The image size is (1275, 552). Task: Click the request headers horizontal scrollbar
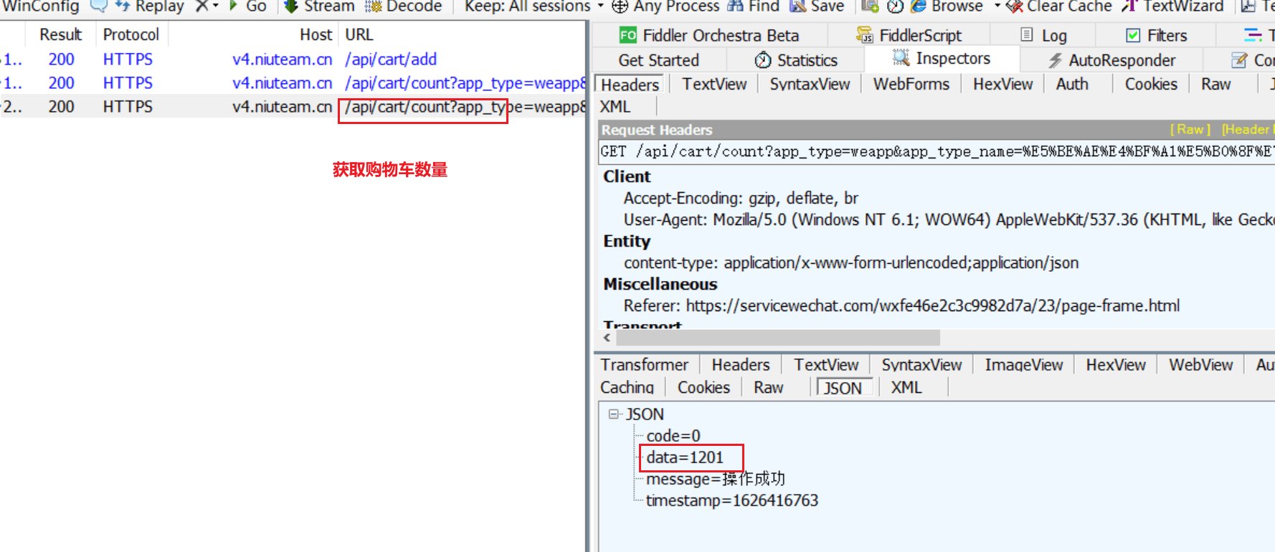point(777,338)
